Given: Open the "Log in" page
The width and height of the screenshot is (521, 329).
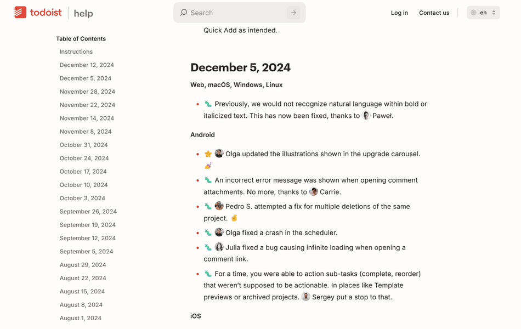Looking at the screenshot, I should [399, 13].
